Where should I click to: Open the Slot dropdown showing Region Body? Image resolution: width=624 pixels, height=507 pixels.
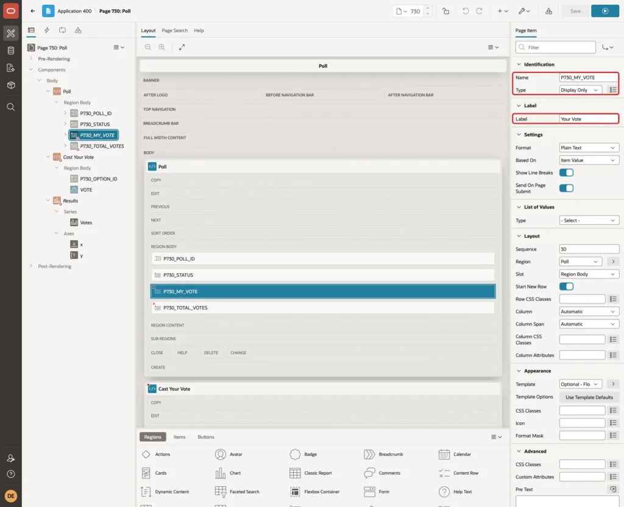[589, 274]
